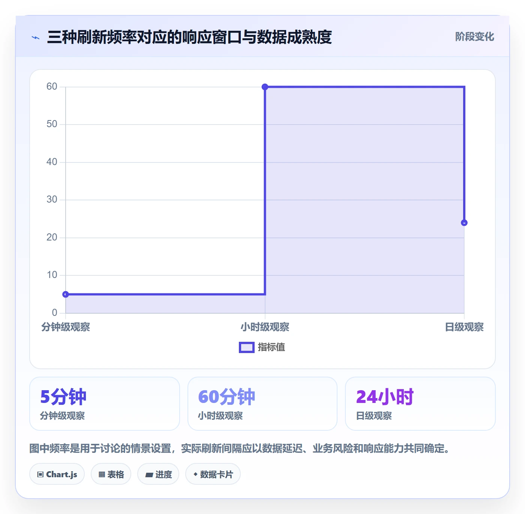Viewport: 525px width, 514px height.
Task: Click the y-axis value 10
Action: click(52, 275)
